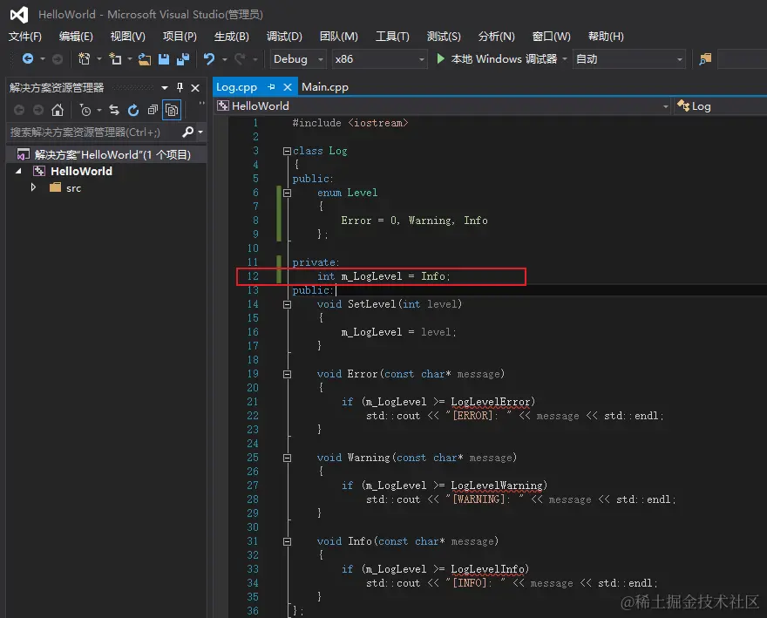767x618 pixels.
Task: Open the 测试(S) menu
Action: coord(444,37)
